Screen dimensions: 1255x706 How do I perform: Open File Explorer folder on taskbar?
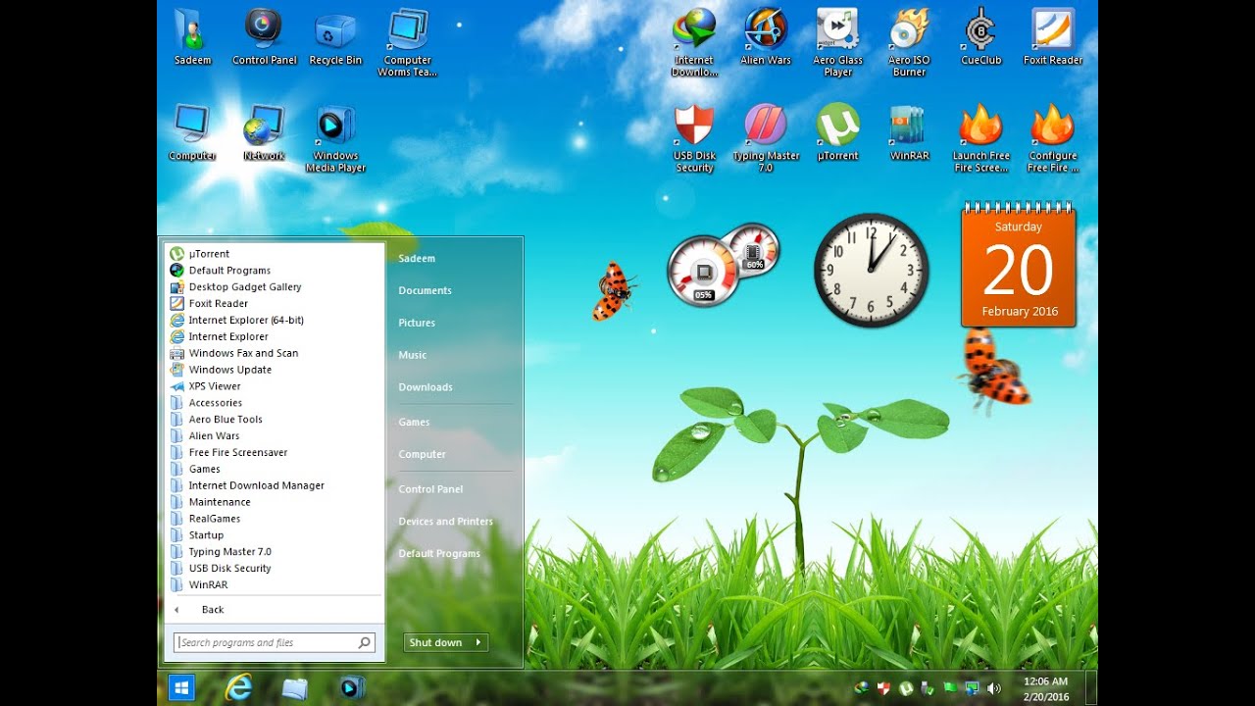click(x=295, y=688)
